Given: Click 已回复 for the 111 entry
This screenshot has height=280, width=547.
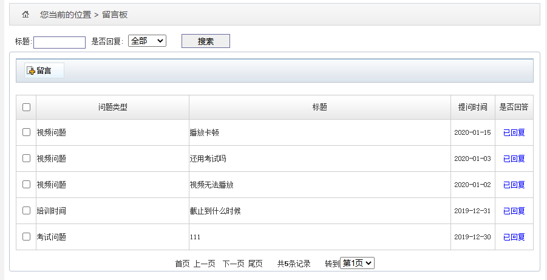Looking at the screenshot, I should [x=514, y=237].
